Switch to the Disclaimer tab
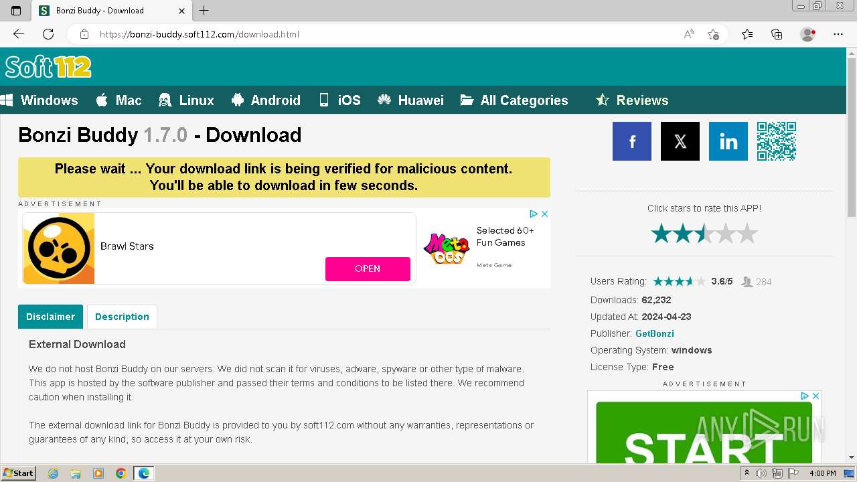857x482 pixels. pos(50,317)
